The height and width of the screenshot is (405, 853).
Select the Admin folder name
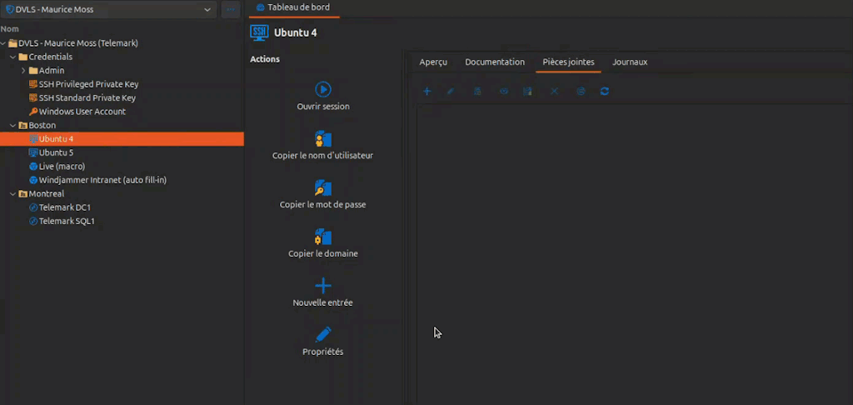52,70
